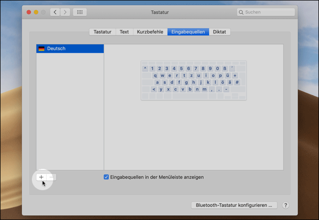Go forward using the right arrow

[65, 12]
